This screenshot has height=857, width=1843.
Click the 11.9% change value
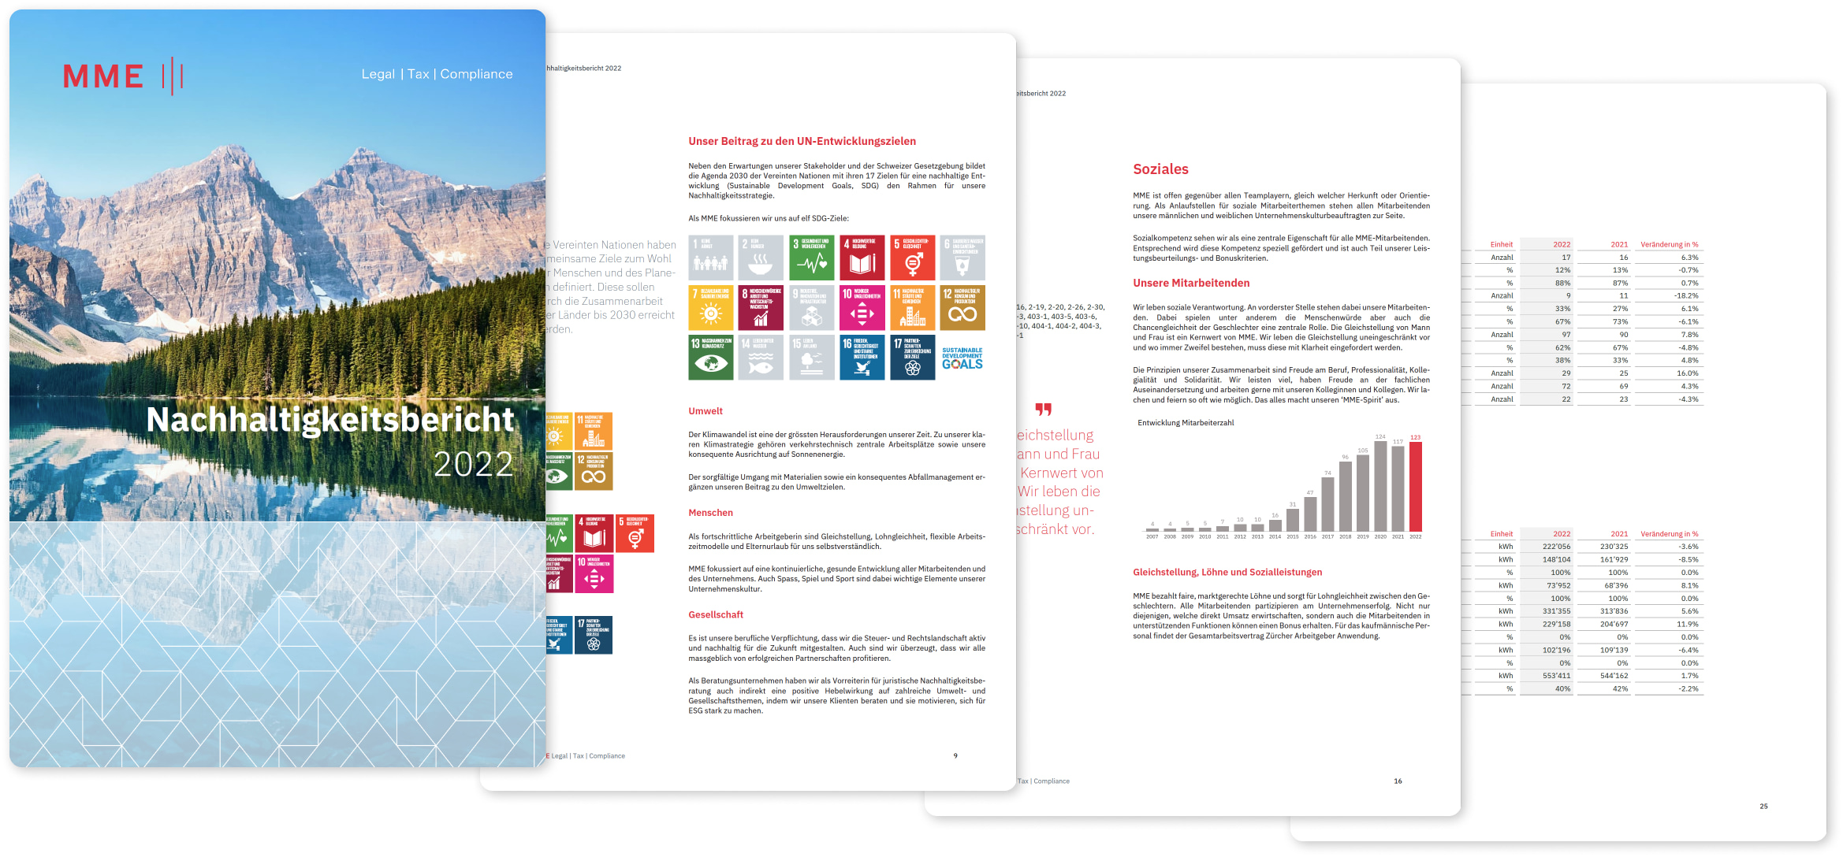1687,624
